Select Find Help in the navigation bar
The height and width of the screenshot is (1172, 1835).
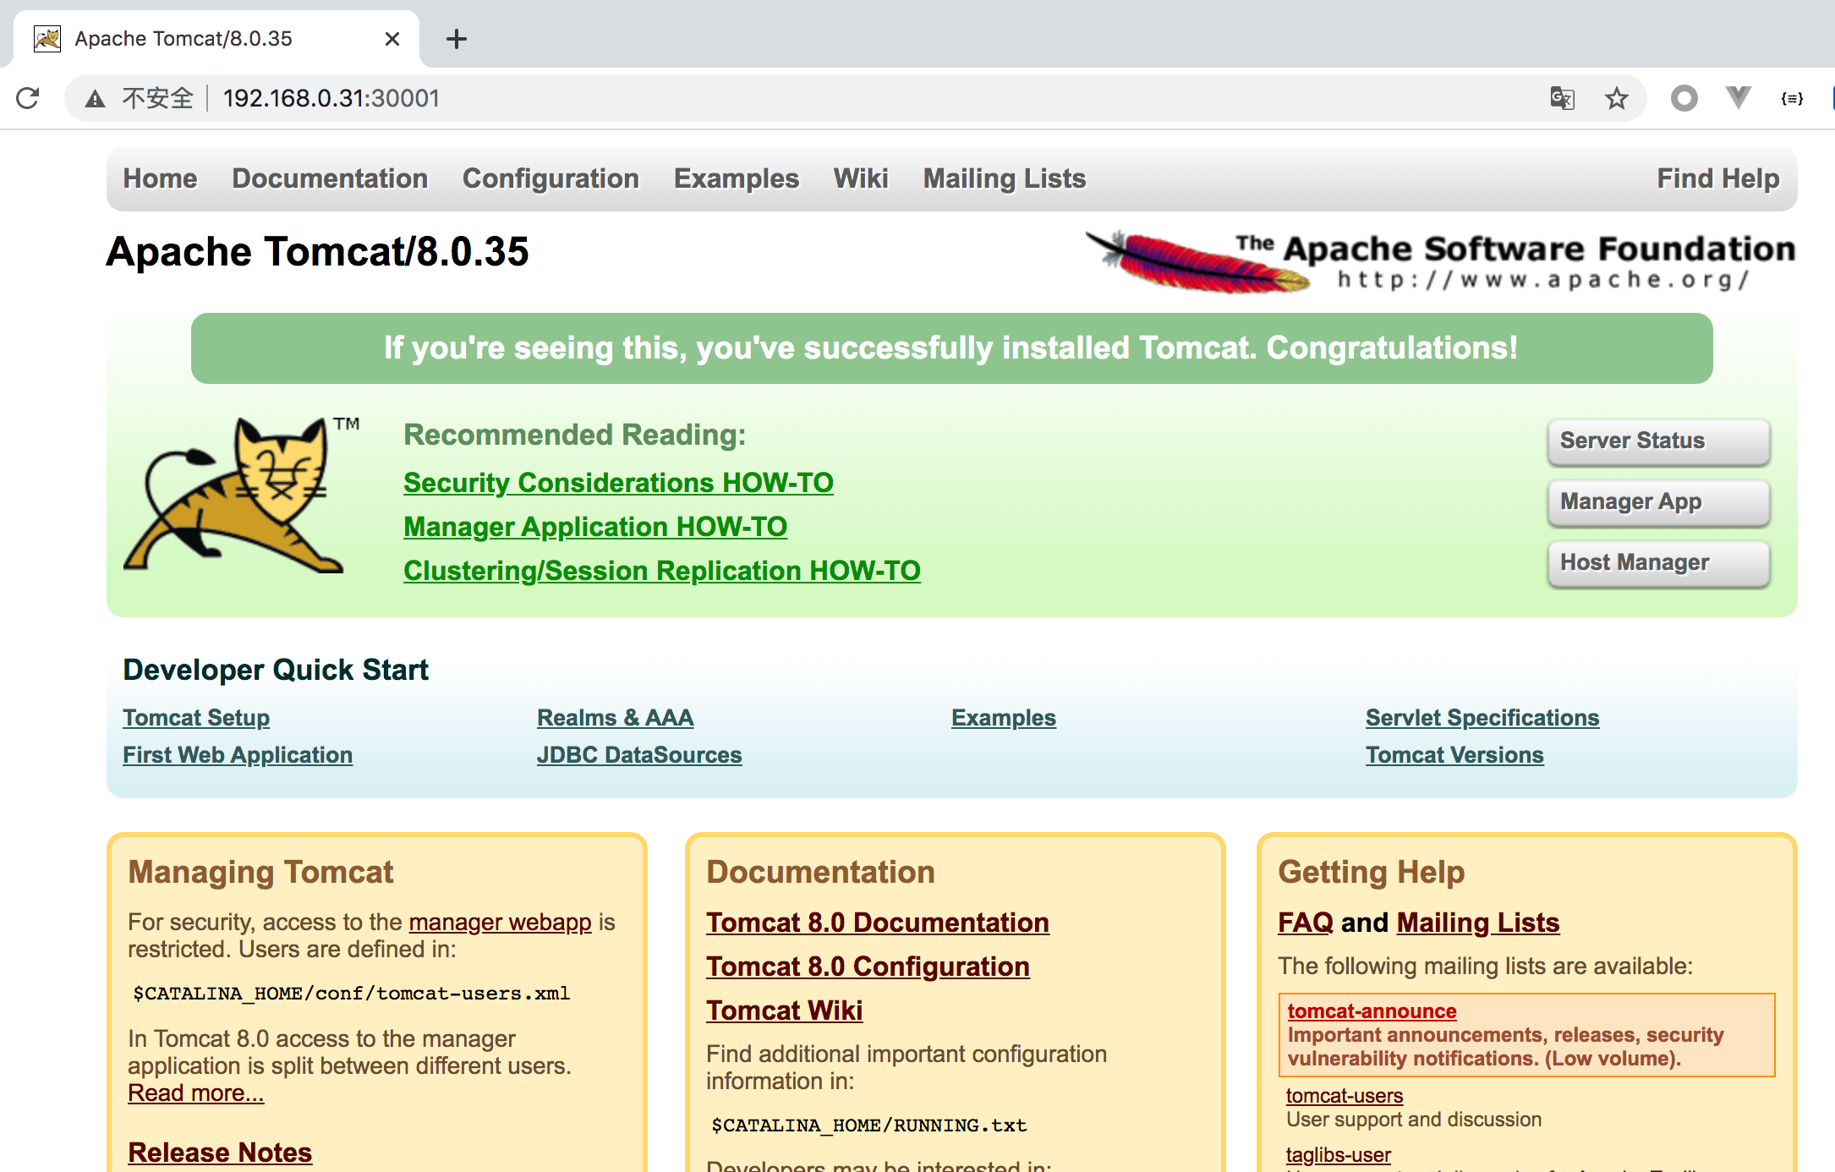pos(1717,178)
